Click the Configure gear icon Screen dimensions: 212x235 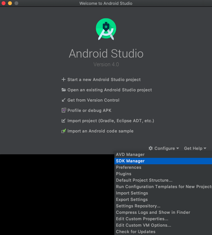151,148
